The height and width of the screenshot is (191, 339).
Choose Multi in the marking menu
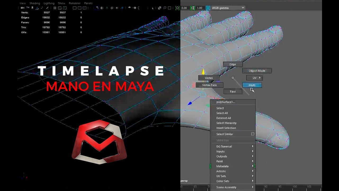252,85
